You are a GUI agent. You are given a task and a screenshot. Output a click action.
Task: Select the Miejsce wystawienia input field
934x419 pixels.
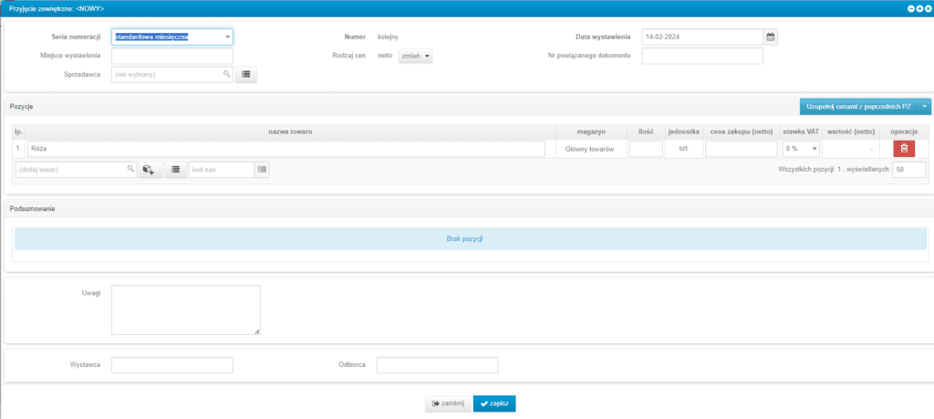point(172,57)
